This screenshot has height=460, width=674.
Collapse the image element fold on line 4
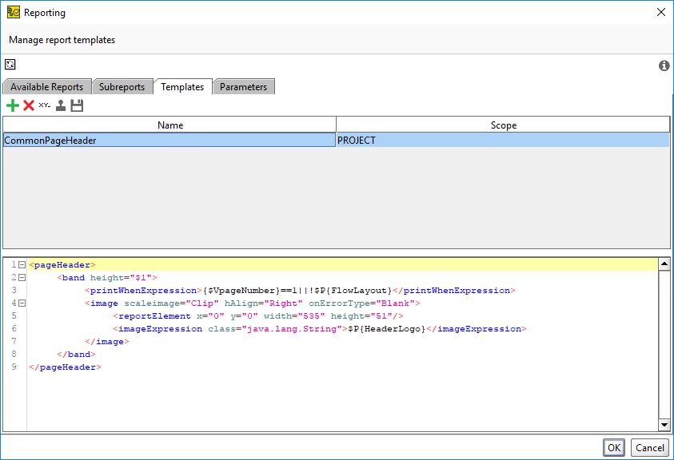click(22, 303)
